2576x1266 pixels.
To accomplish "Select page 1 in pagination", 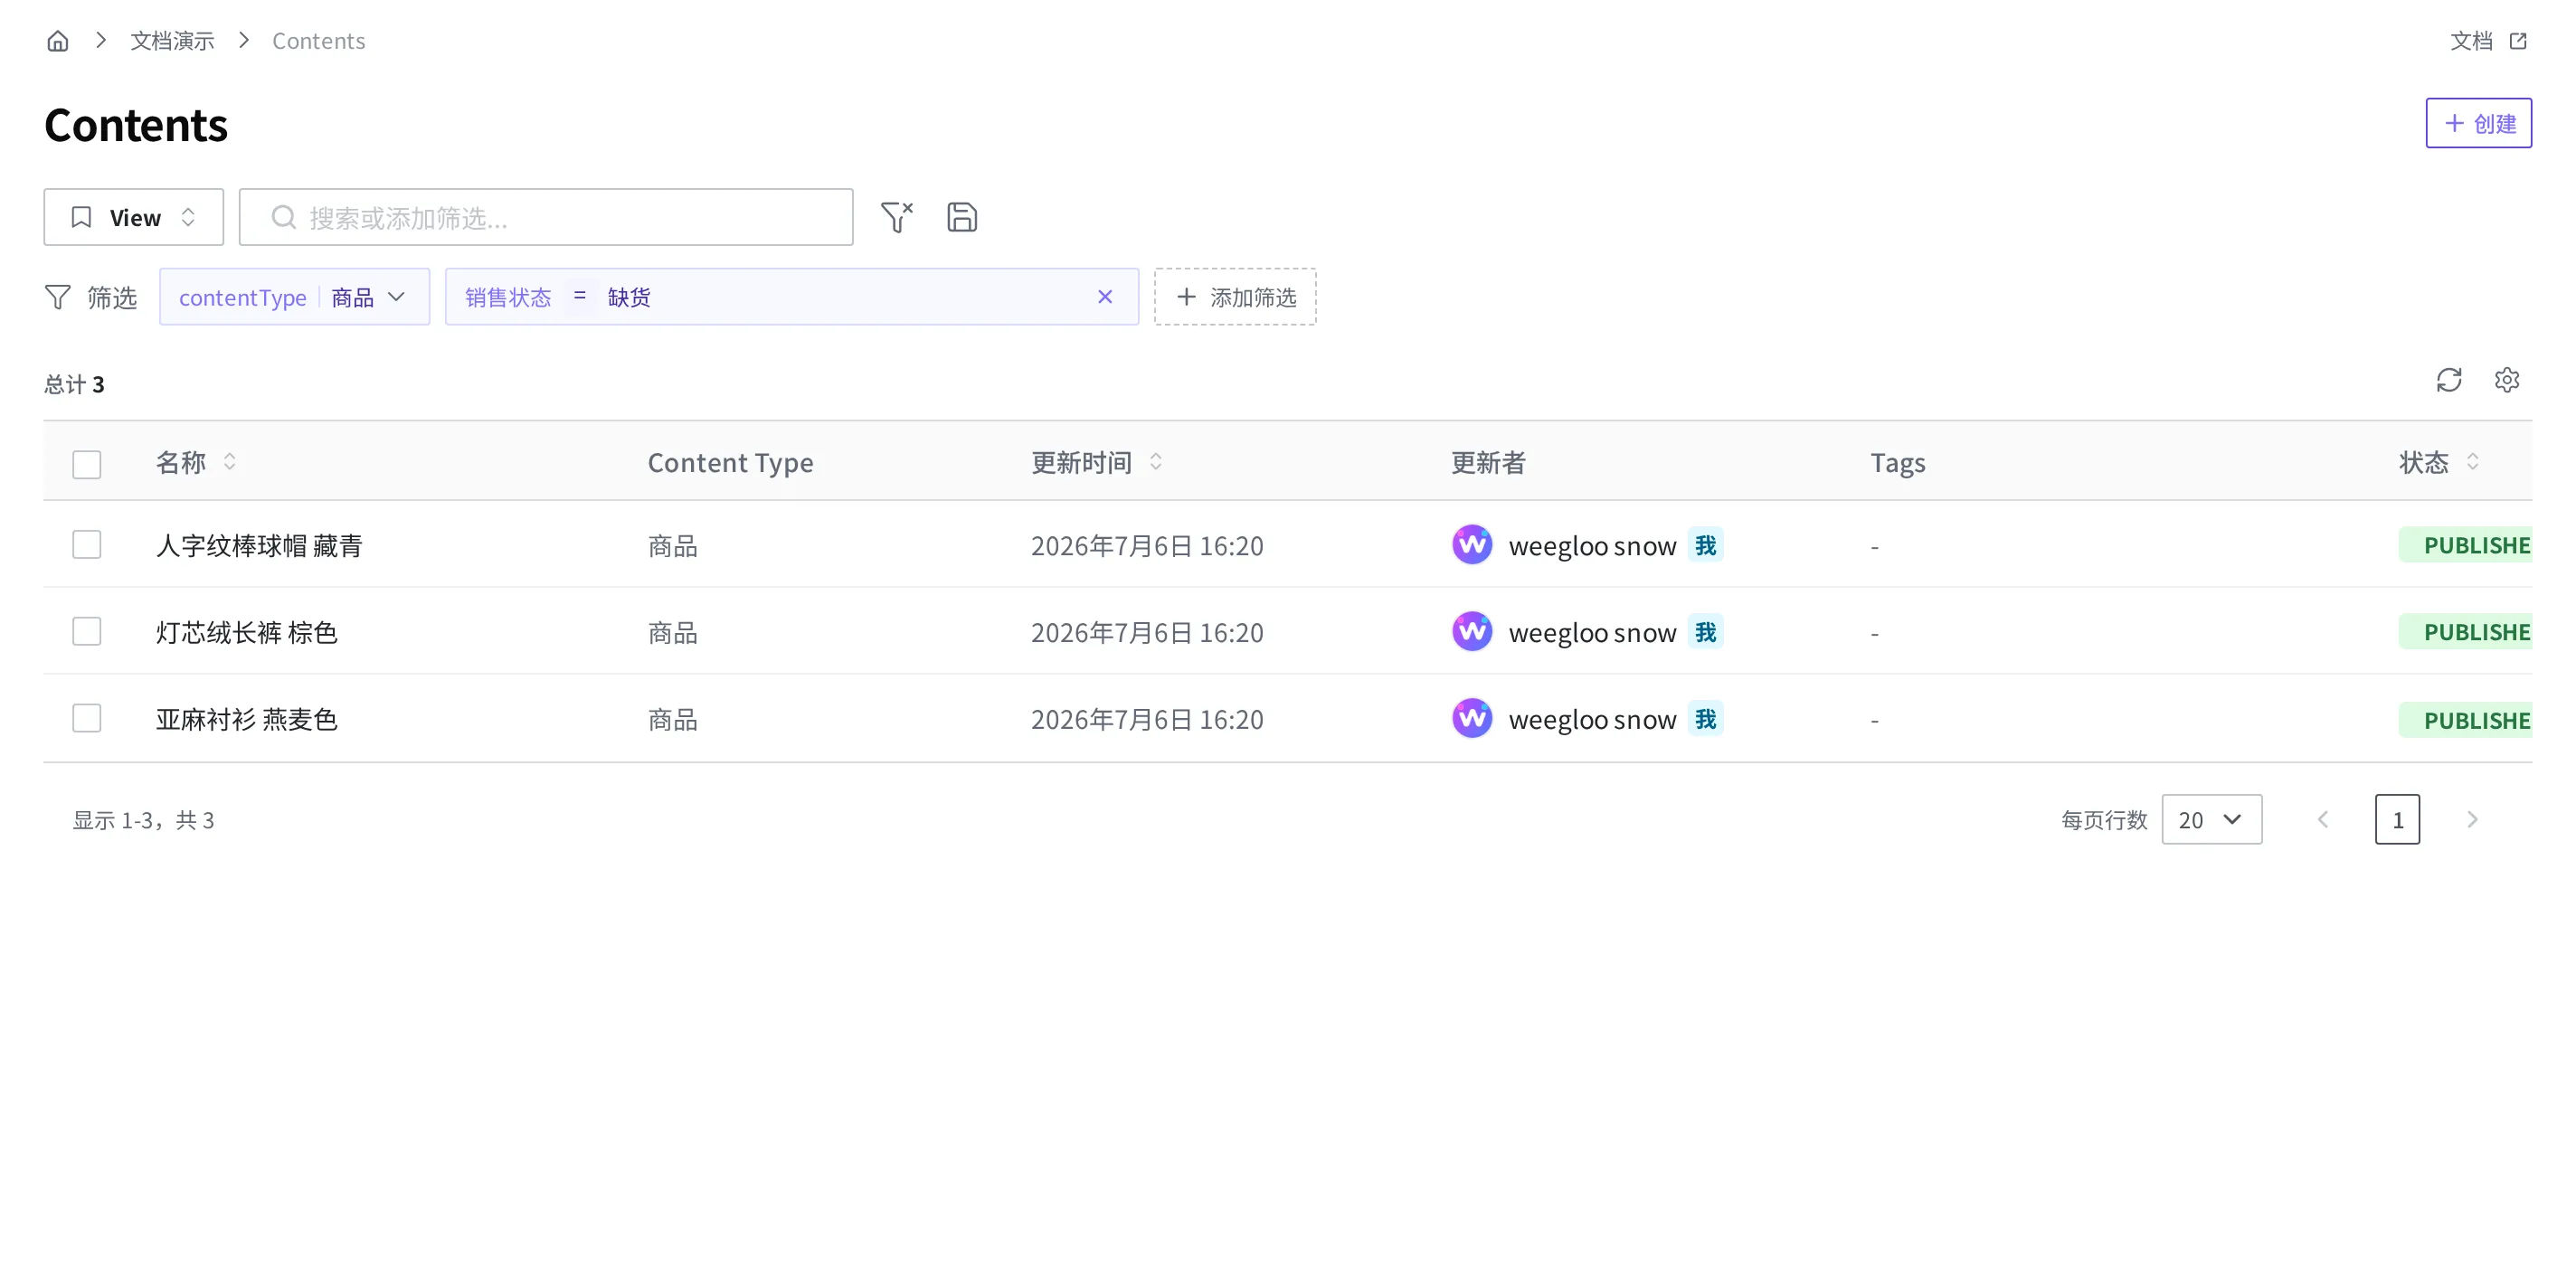I will pyautogui.click(x=2397, y=820).
